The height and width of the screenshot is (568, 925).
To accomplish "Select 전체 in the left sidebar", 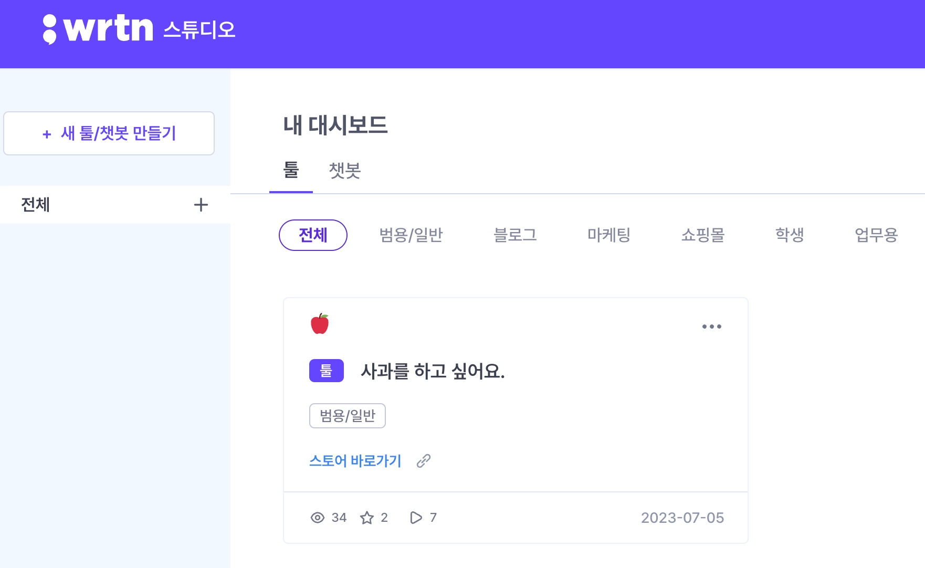I will click(x=36, y=205).
